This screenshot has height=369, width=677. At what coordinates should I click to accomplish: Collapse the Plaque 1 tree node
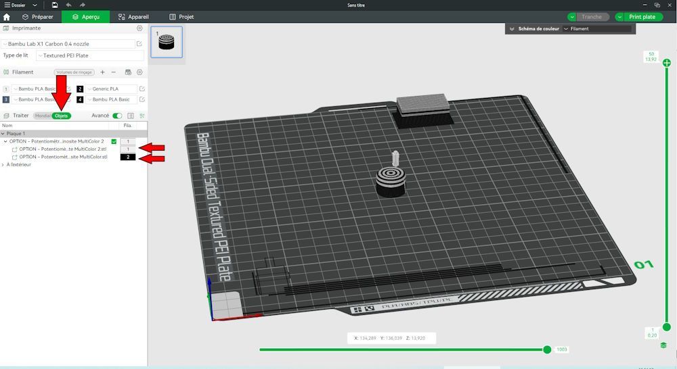[x=3, y=134]
